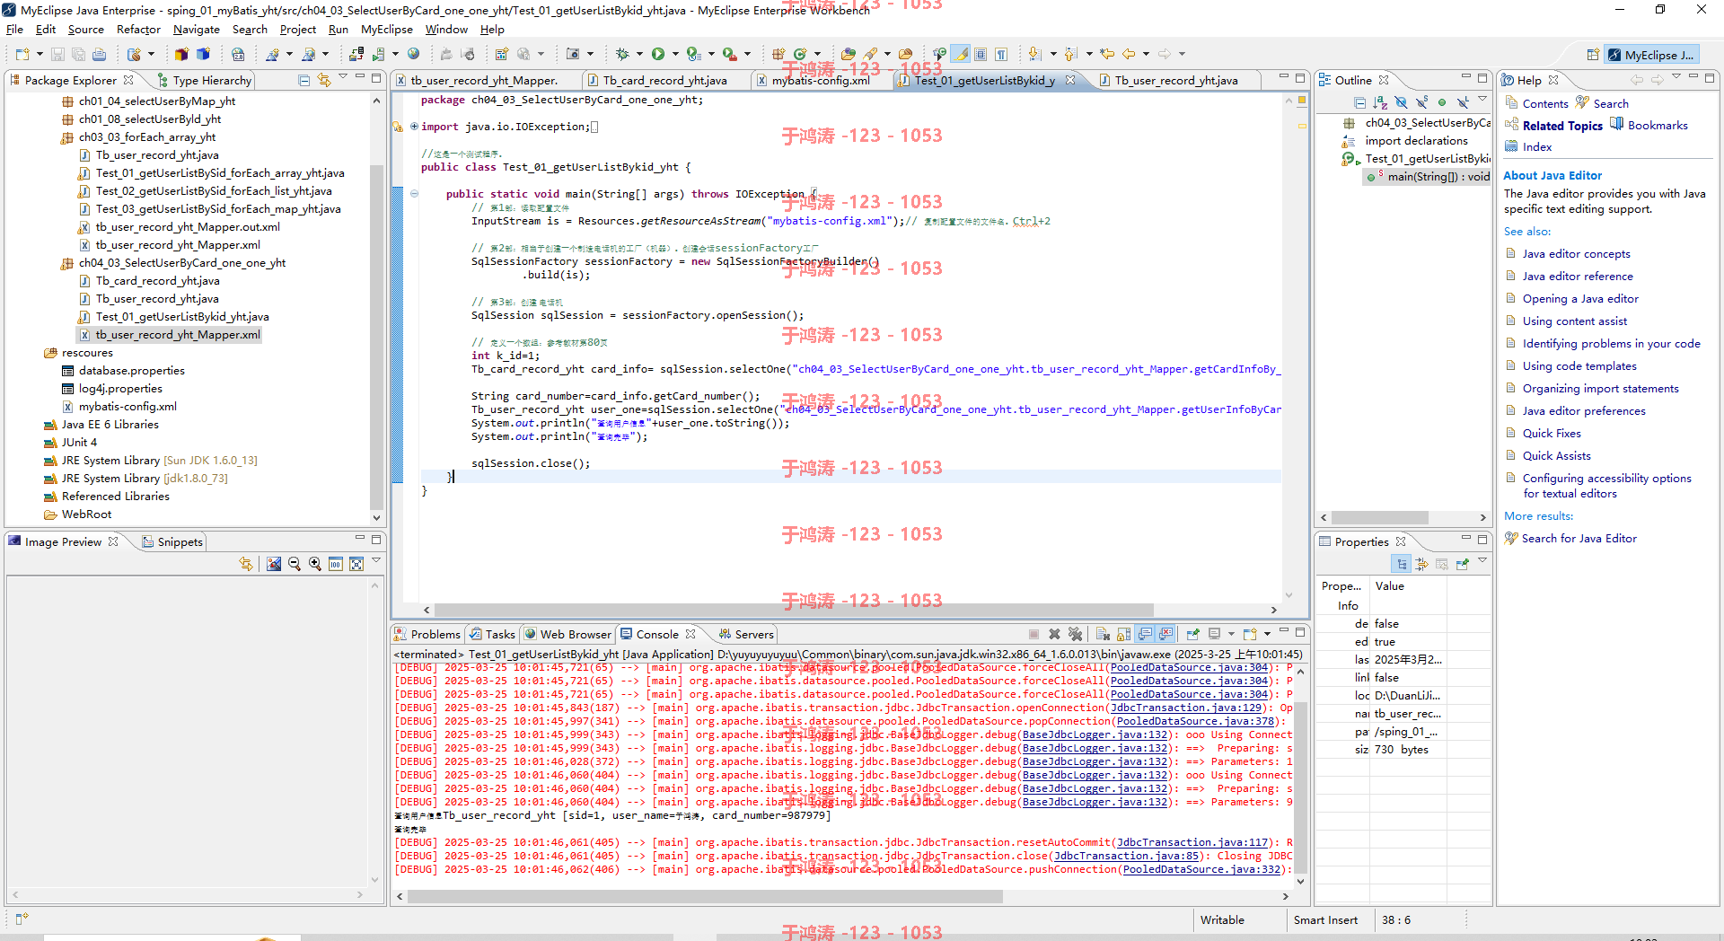This screenshot has width=1724, height=941.
Task: Toggle Hide Non-Public Members green dot
Action: (1442, 102)
